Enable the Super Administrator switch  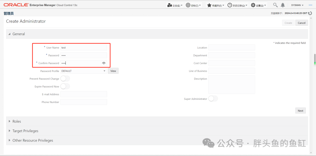[213, 99]
